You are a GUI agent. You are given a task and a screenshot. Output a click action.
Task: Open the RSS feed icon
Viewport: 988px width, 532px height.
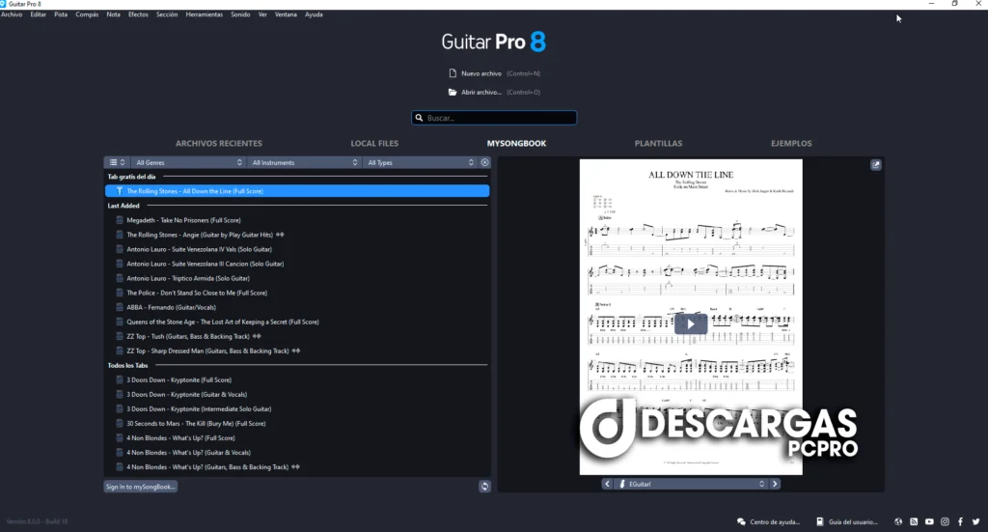pyautogui.click(x=914, y=521)
